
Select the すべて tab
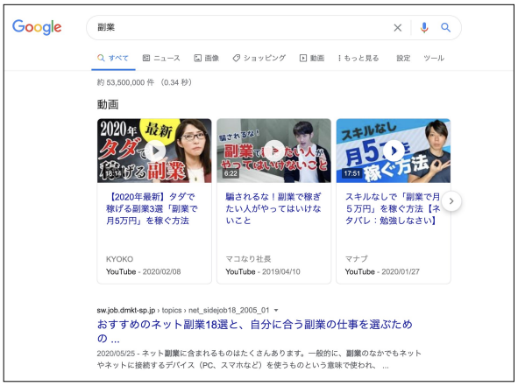coord(113,58)
